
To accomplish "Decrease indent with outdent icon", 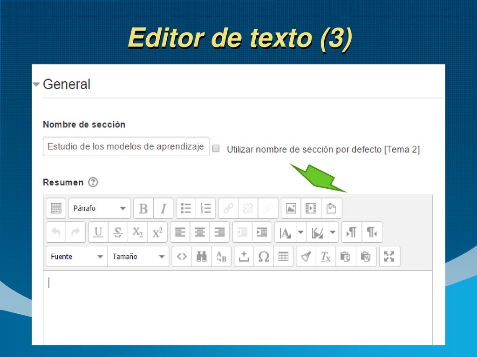I will tap(242, 232).
